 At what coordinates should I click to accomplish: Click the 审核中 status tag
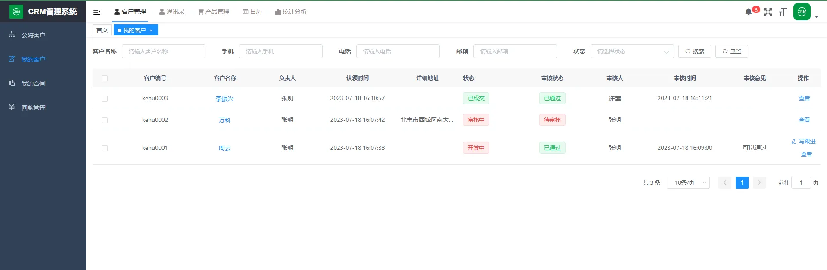tap(476, 120)
